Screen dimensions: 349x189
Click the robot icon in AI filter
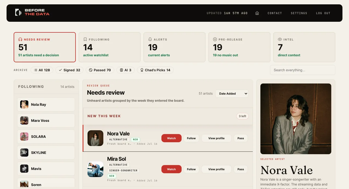click(121, 70)
